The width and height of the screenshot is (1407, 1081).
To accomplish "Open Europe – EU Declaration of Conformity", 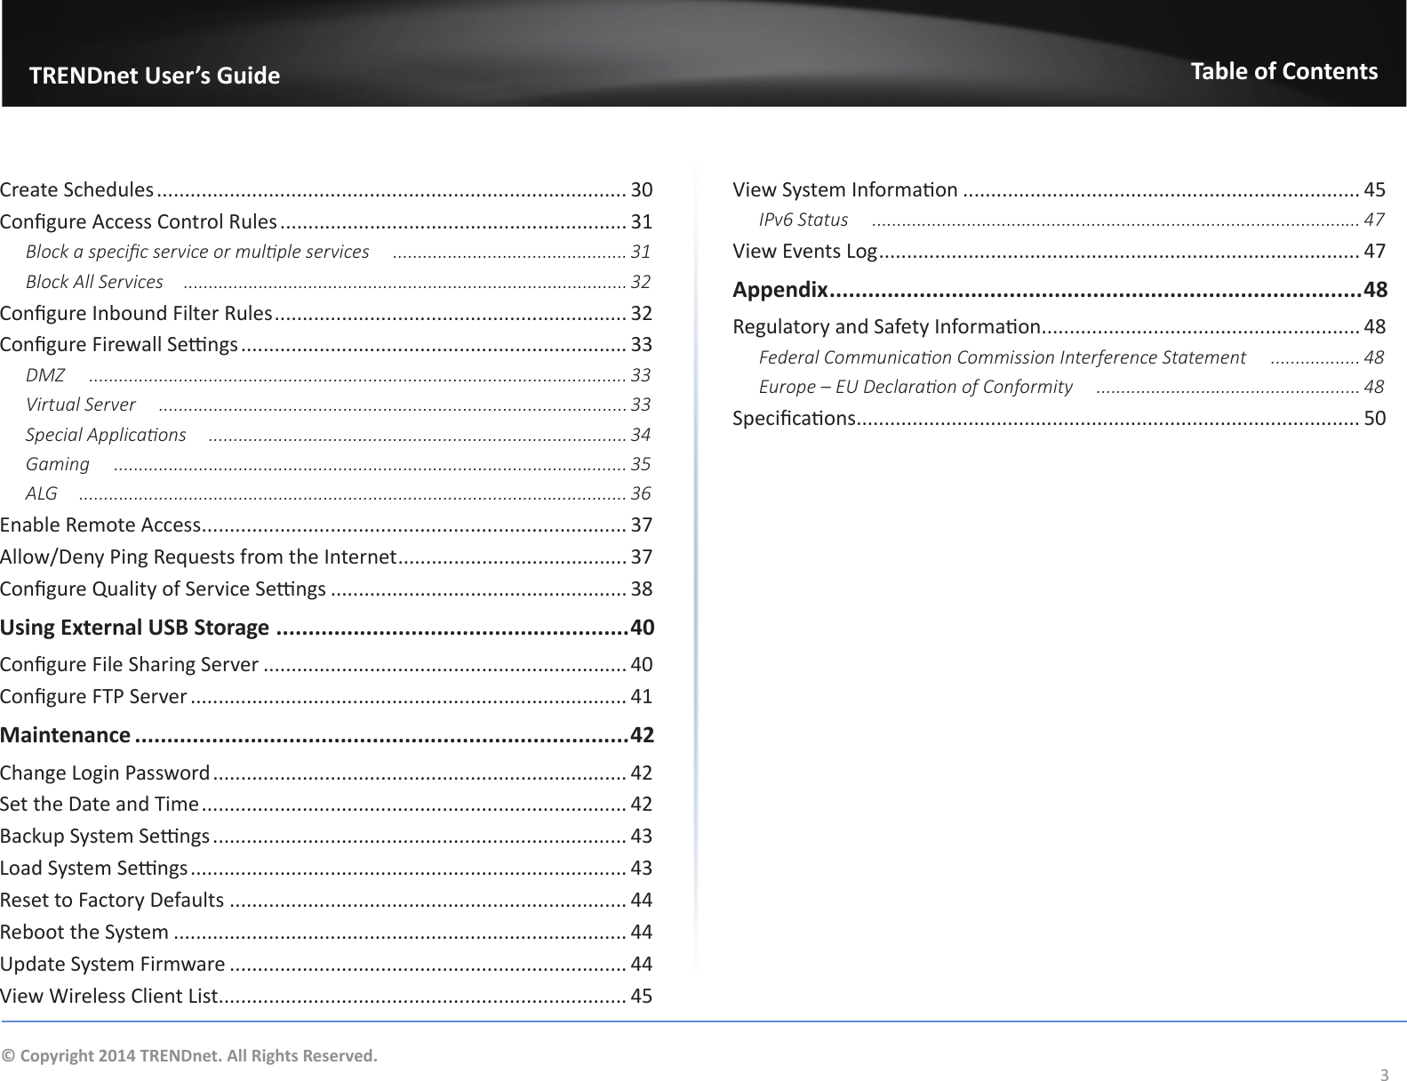I will [x=1071, y=388].
